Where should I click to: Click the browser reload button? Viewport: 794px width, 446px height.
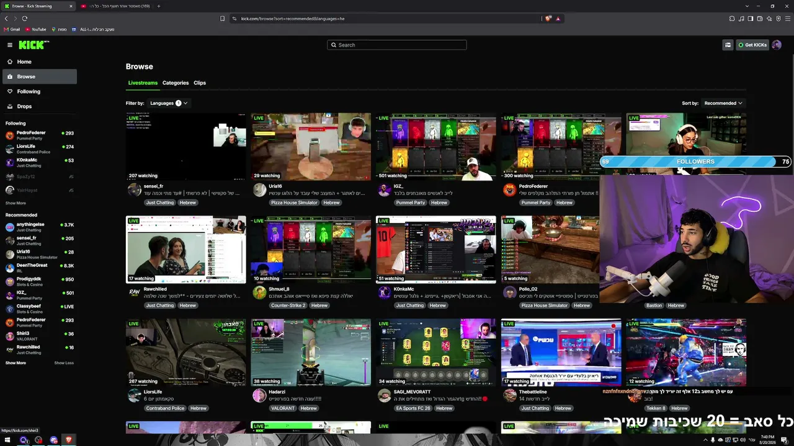click(24, 19)
